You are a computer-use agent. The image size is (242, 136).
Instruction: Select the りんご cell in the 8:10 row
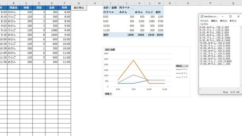[14, 17]
